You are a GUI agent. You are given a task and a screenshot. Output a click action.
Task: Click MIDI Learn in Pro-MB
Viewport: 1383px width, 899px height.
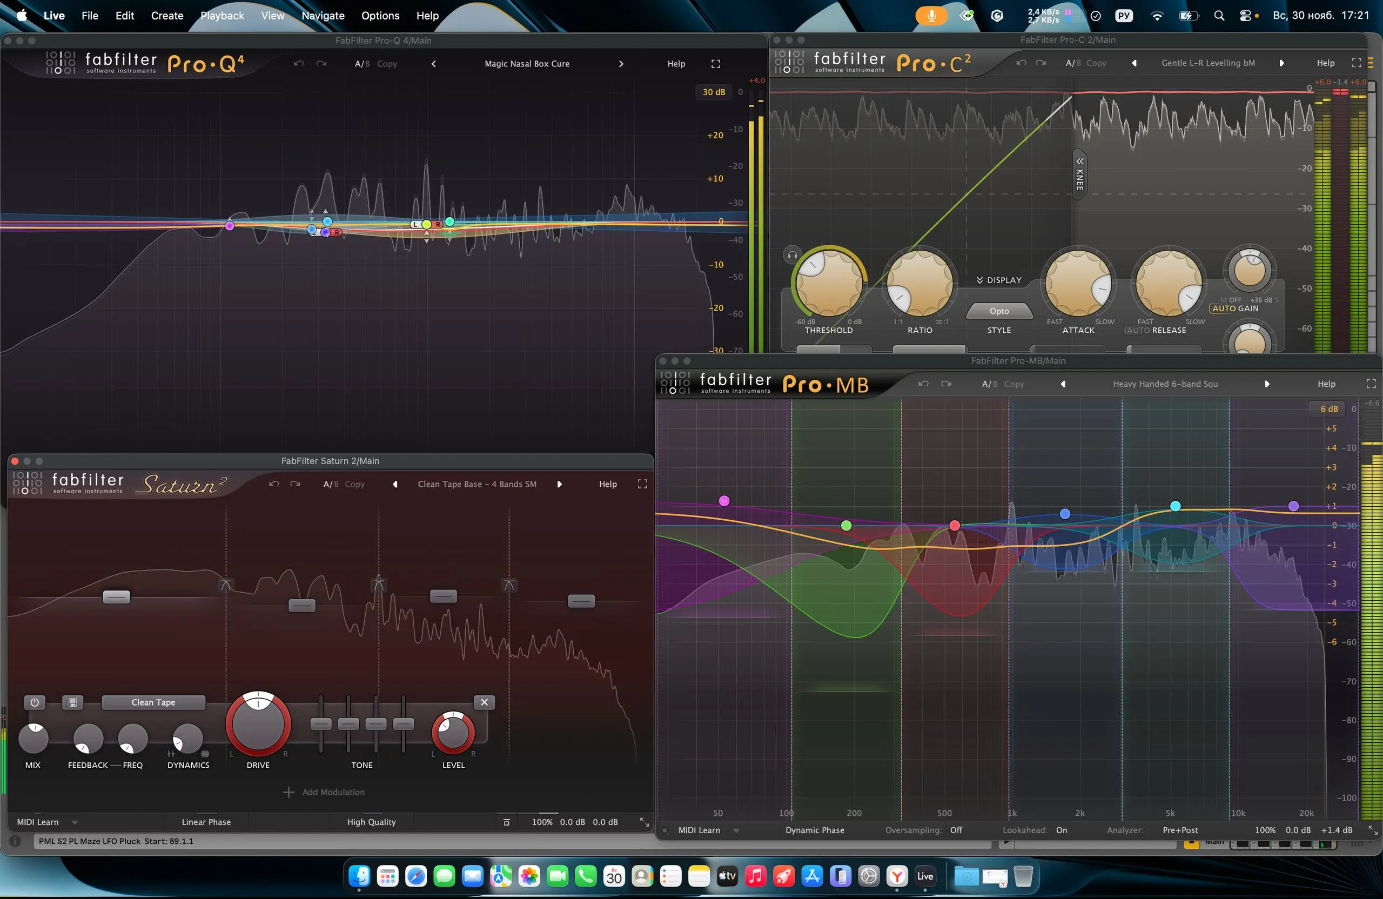[x=699, y=830]
